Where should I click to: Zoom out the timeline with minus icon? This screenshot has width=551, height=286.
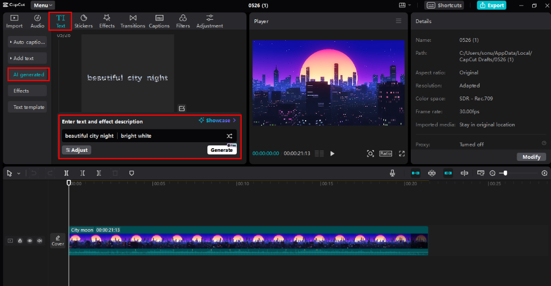click(x=492, y=173)
